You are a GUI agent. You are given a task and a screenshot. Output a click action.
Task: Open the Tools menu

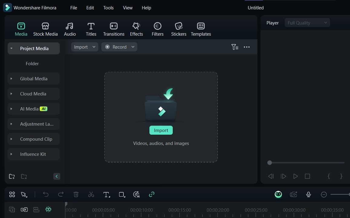point(109,8)
